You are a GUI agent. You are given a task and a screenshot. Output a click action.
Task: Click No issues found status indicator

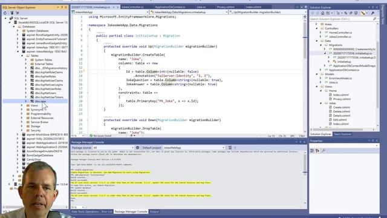[x=100, y=136]
